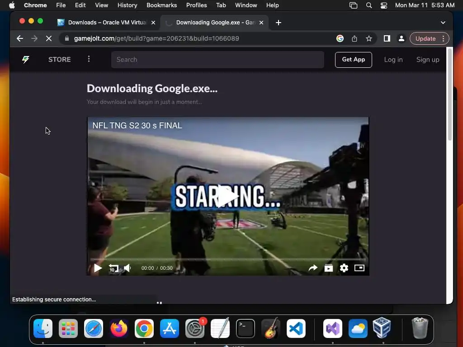
Task: Click the NFL TNG S2 30 s FINAL title
Action: pyautogui.click(x=137, y=126)
